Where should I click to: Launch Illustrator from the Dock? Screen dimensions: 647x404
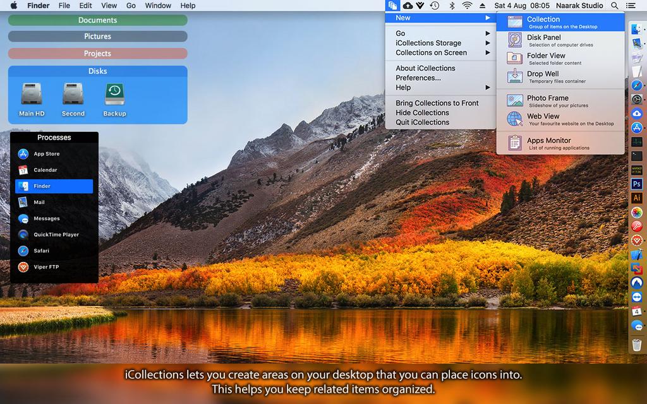tap(637, 198)
